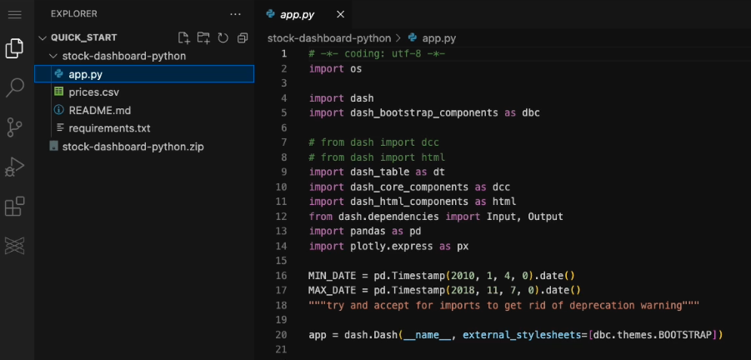Click the New File icon in Explorer
Viewport: 751px width, 360px height.
coord(184,37)
